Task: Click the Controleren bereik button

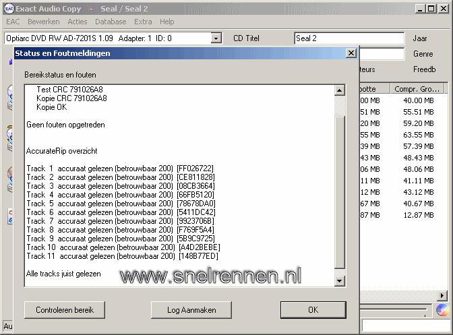Action: click(65, 310)
